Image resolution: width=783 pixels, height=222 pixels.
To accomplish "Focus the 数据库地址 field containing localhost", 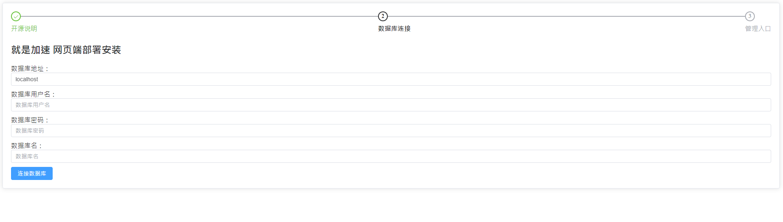I will pyautogui.click(x=391, y=79).
